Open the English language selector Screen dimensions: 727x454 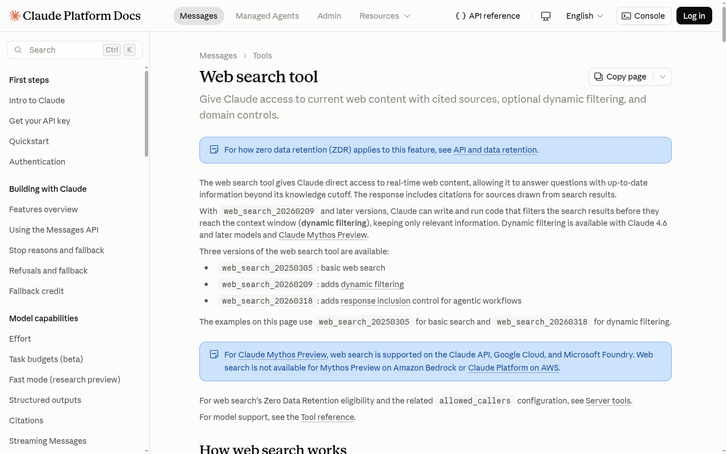point(584,16)
